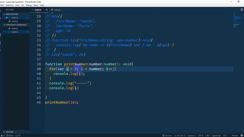Select the main.ts editor tab
Image resolution: width=244 pixels, height=137 pixels.
click(38, 10)
